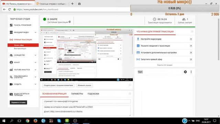220x124 pixels.
Task: Expand the Сообщество section chevron
Action: point(35,55)
